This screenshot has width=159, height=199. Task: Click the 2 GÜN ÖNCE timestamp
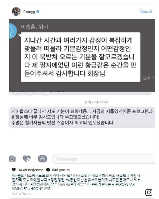tap(21, 194)
